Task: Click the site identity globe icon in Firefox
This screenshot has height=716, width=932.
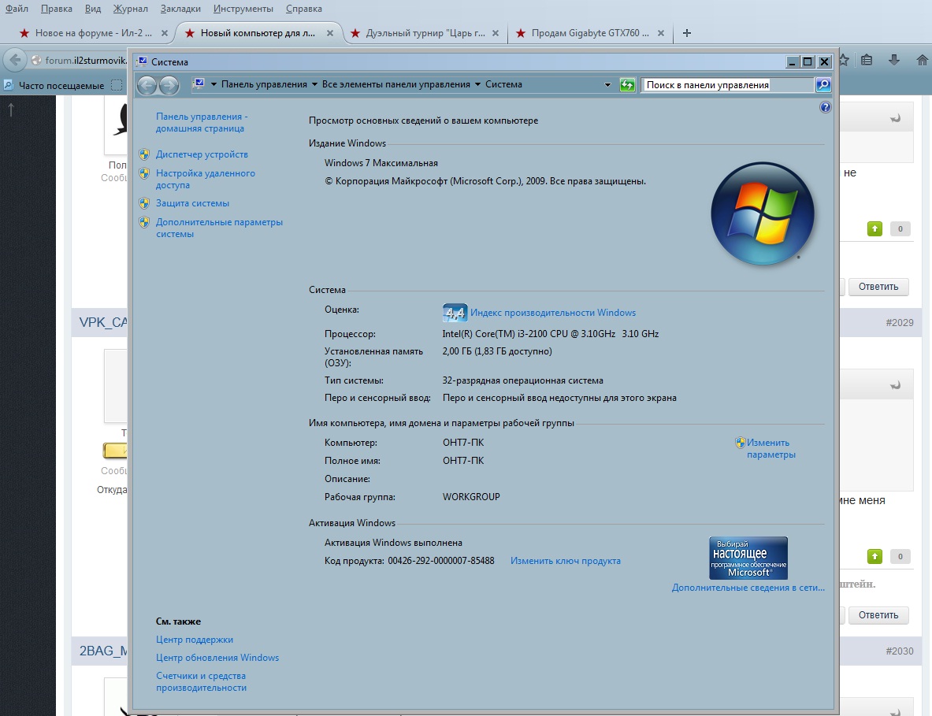Action: (x=36, y=60)
